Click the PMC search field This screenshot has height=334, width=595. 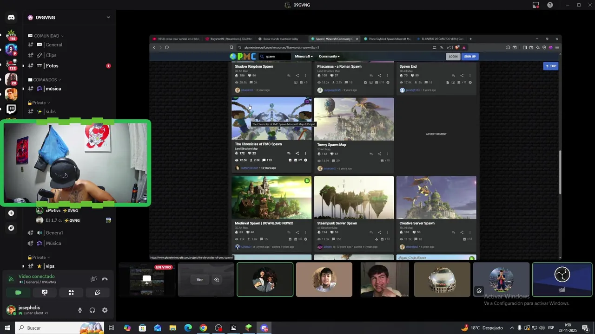(x=275, y=57)
